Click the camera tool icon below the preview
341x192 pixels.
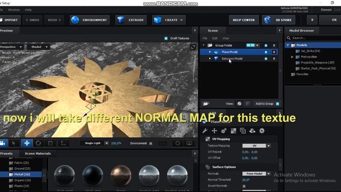click(x=3, y=143)
